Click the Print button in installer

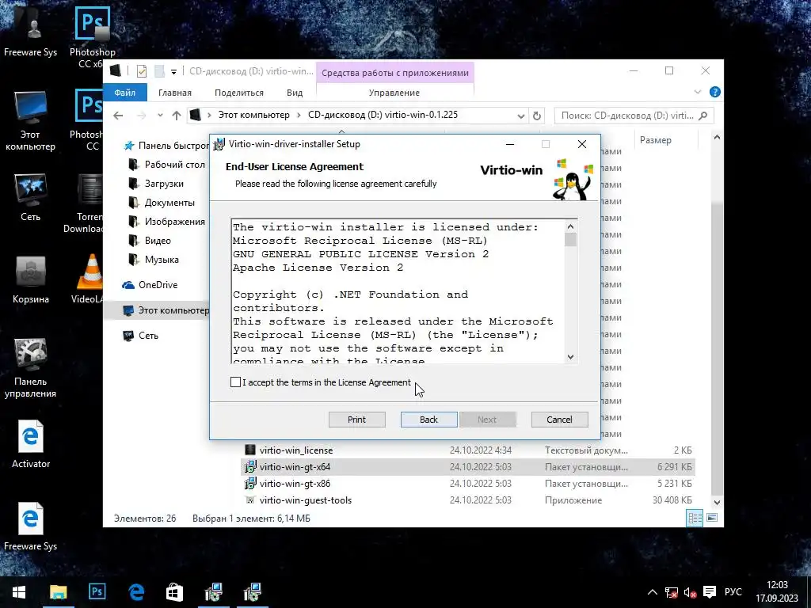pos(357,420)
